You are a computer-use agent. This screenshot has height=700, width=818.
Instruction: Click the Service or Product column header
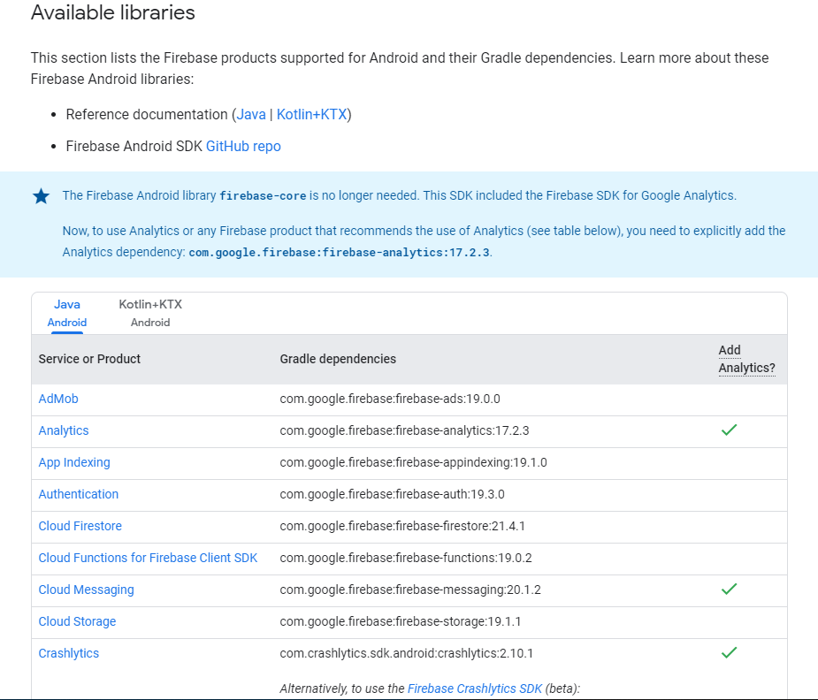[89, 359]
